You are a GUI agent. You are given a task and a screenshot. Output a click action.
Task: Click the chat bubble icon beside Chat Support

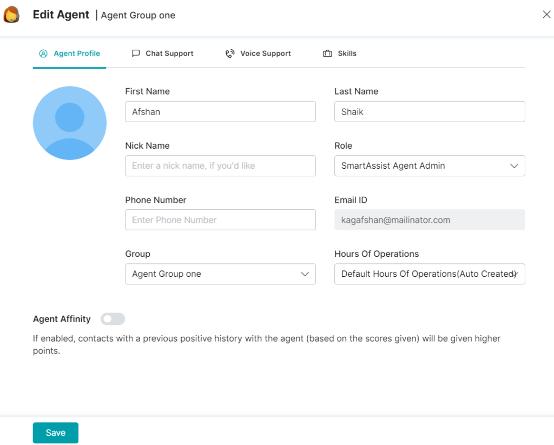(136, 53)
